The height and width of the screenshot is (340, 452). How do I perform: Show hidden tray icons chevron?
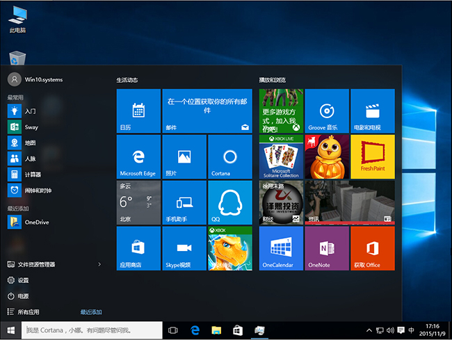(x=369, y=330)
